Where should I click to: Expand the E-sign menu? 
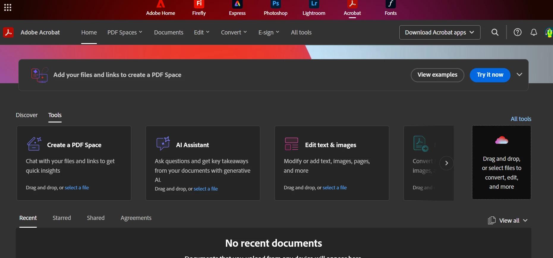[269, 32]
